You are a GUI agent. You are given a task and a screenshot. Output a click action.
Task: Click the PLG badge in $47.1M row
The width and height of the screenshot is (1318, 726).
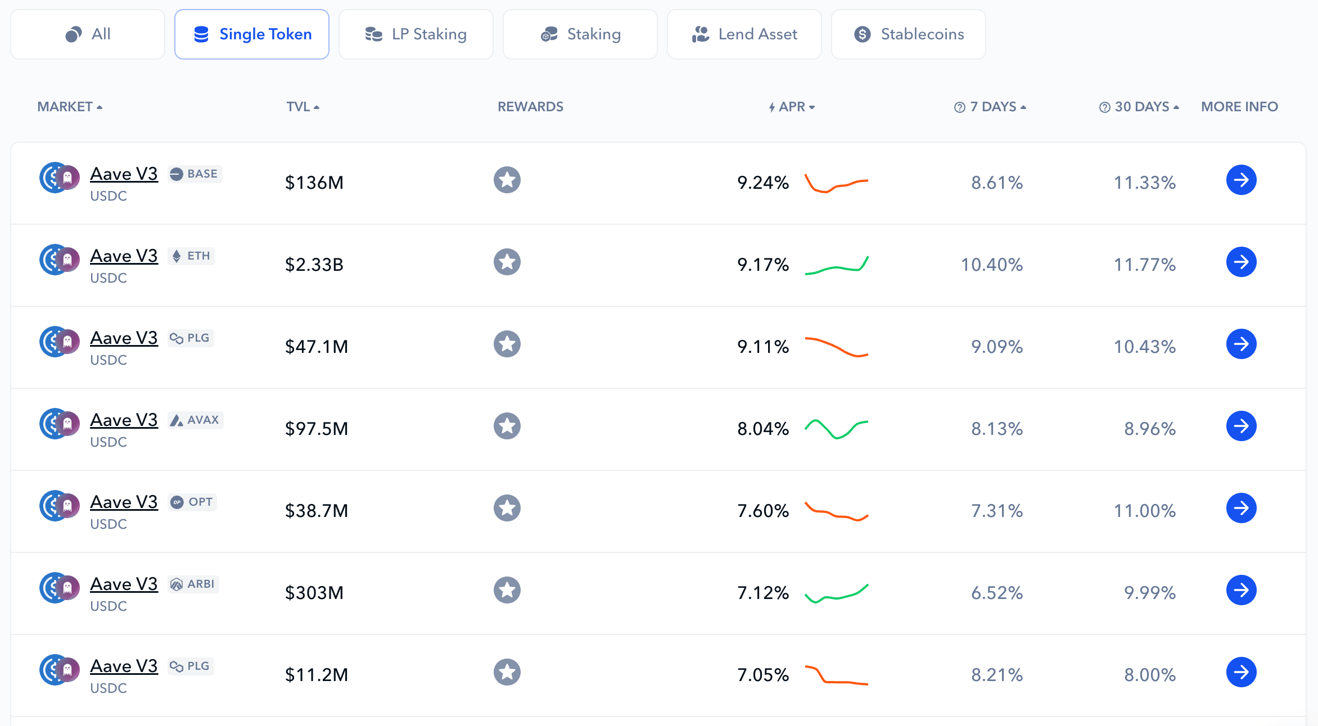click(x=191, y=338)
